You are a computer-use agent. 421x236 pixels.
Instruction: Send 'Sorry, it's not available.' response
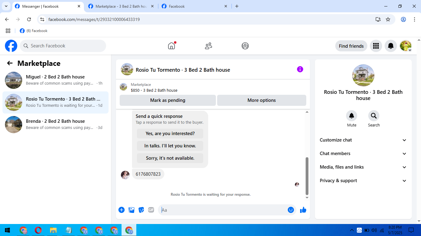tap(170, 158)
